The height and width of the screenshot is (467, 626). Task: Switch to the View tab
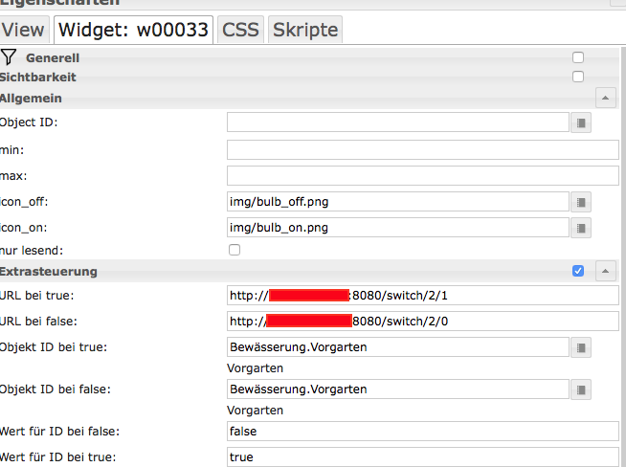pos(23,30)
